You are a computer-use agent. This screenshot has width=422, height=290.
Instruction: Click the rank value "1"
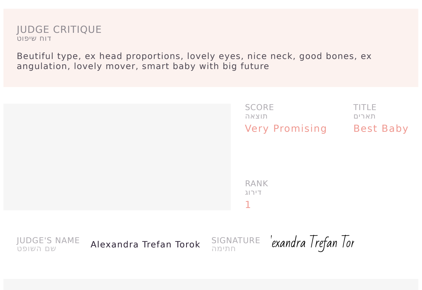click(248, 205)
